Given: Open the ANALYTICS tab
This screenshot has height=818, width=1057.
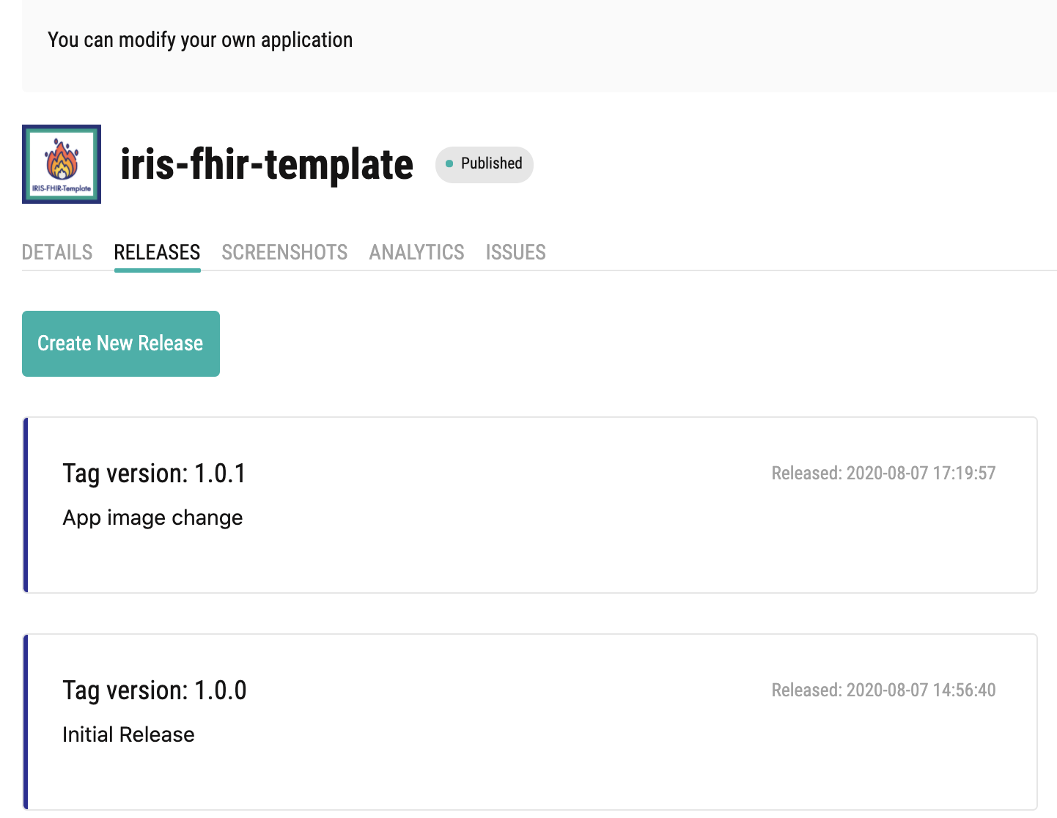Looking at the screenshot, I should tap(416, 253).
